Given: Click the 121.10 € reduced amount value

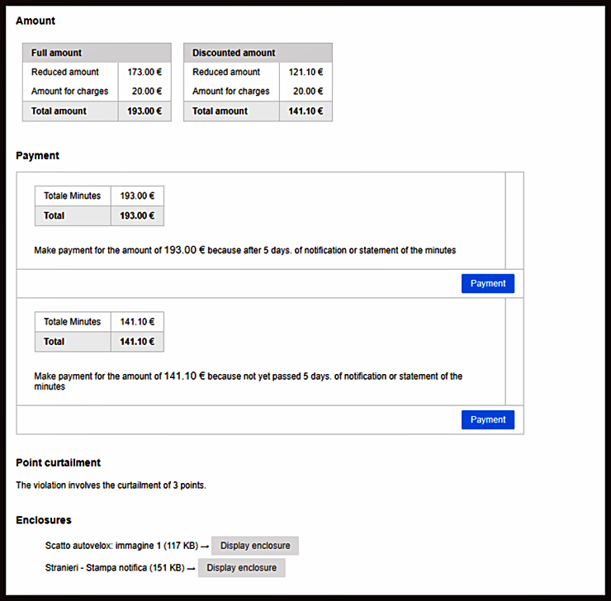Looking at the screenshot, I should pyautogui.click(x=305, y=72).
